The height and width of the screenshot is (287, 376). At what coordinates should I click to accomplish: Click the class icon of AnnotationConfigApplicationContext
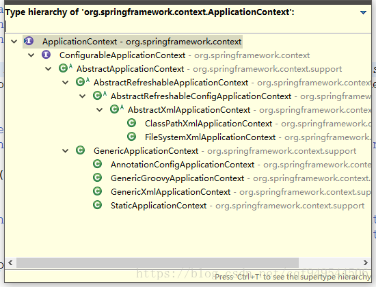pos(97,164)
